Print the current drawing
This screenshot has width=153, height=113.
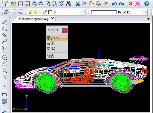[41, 4]
